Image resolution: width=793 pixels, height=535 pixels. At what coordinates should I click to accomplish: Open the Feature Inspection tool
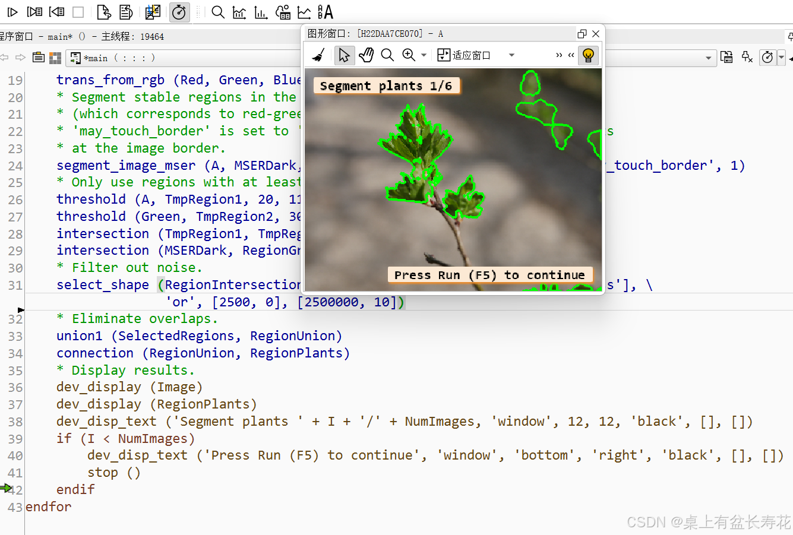click(x=283, y=12)
